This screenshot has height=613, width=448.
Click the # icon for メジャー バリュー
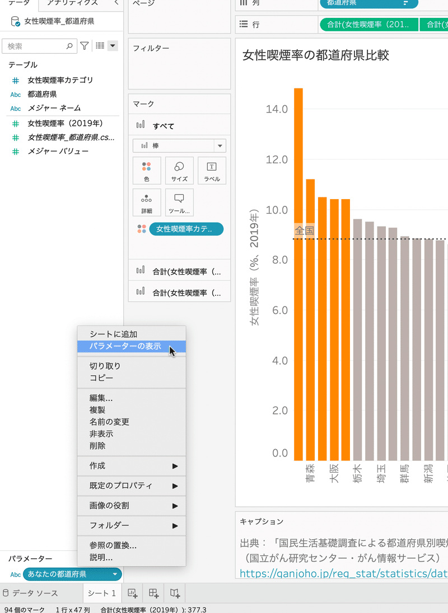point(15,152)
